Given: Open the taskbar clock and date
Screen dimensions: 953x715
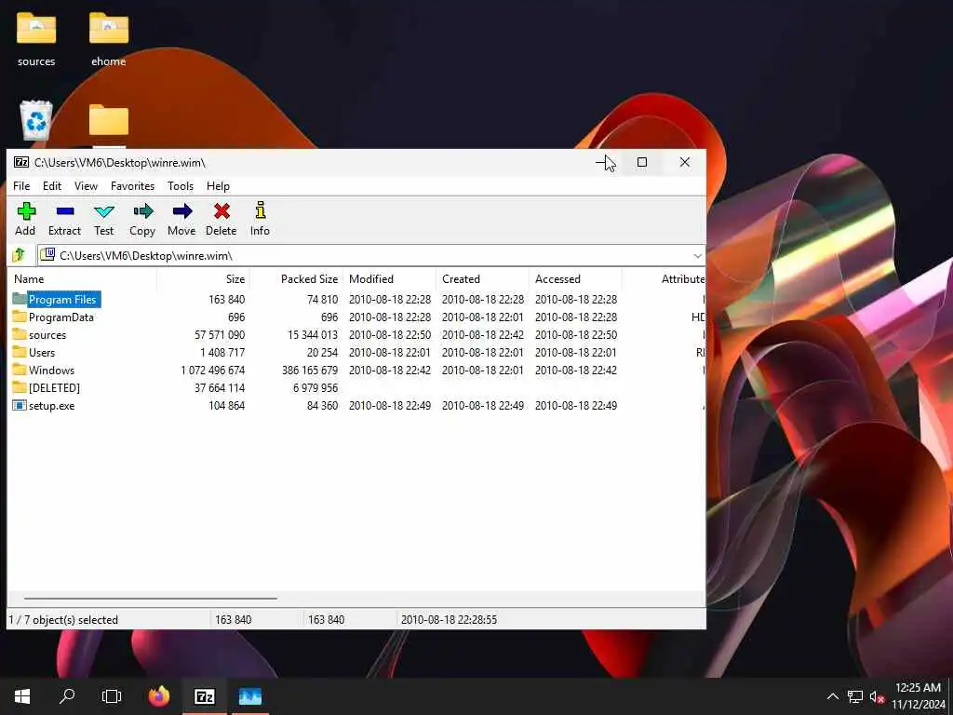Looking at the screenshot, I should (x=918, y=696).
